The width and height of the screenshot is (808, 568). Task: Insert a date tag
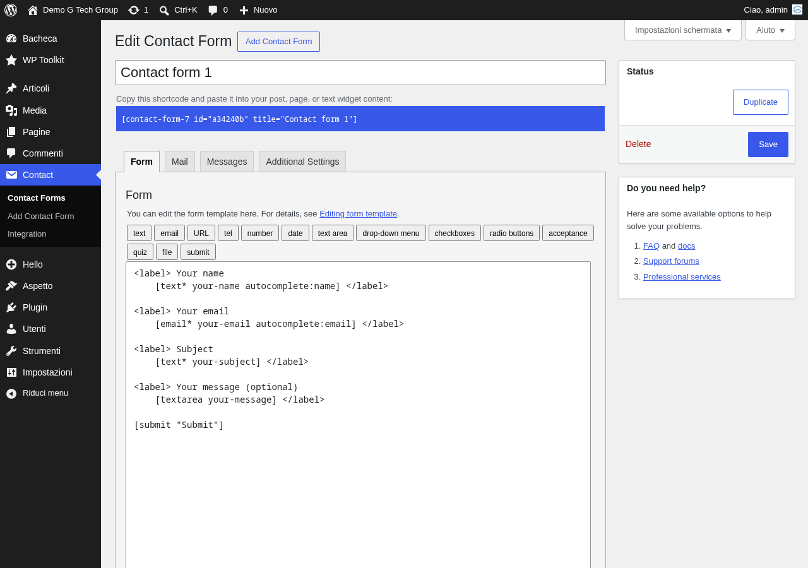(x=295, y=233)
